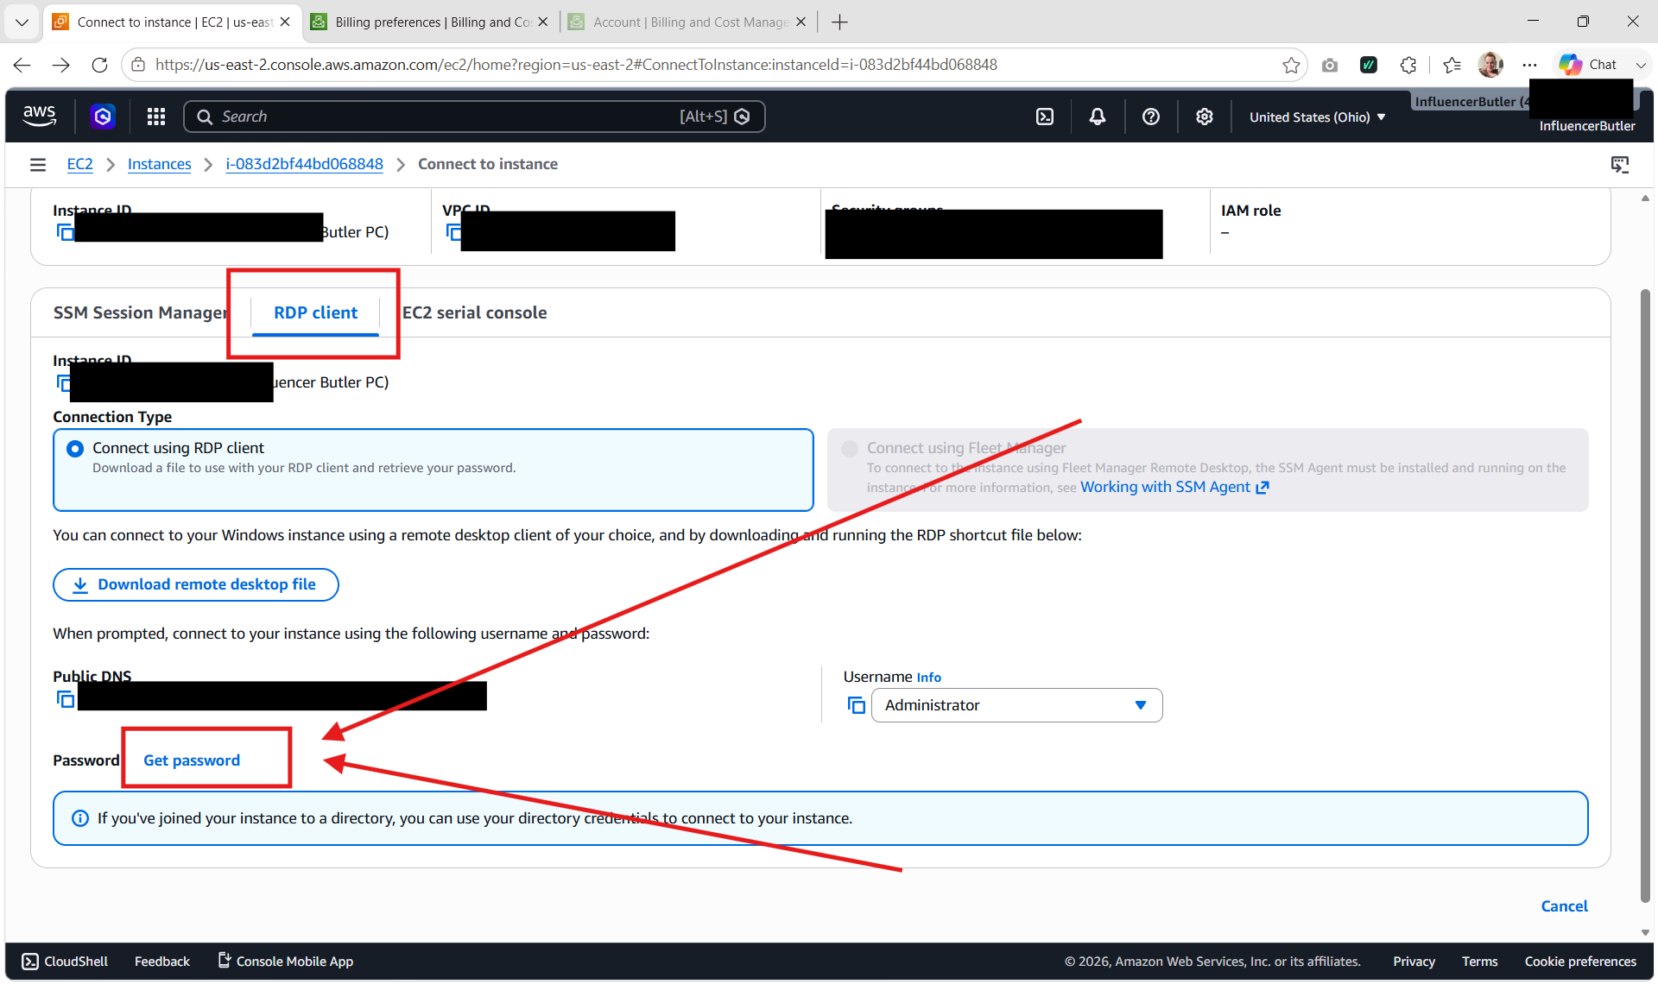
Task: Copy the Administrator username
Action: [x=857, y=705]
